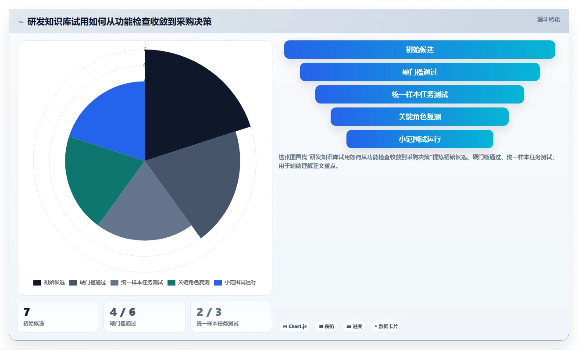Open the 4 / 6 硬门槛通过 data card
578x350 pixels.
click(x=145, y=316)
